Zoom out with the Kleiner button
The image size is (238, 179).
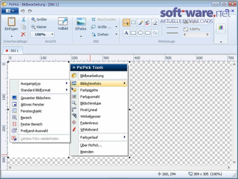(39, 27)
